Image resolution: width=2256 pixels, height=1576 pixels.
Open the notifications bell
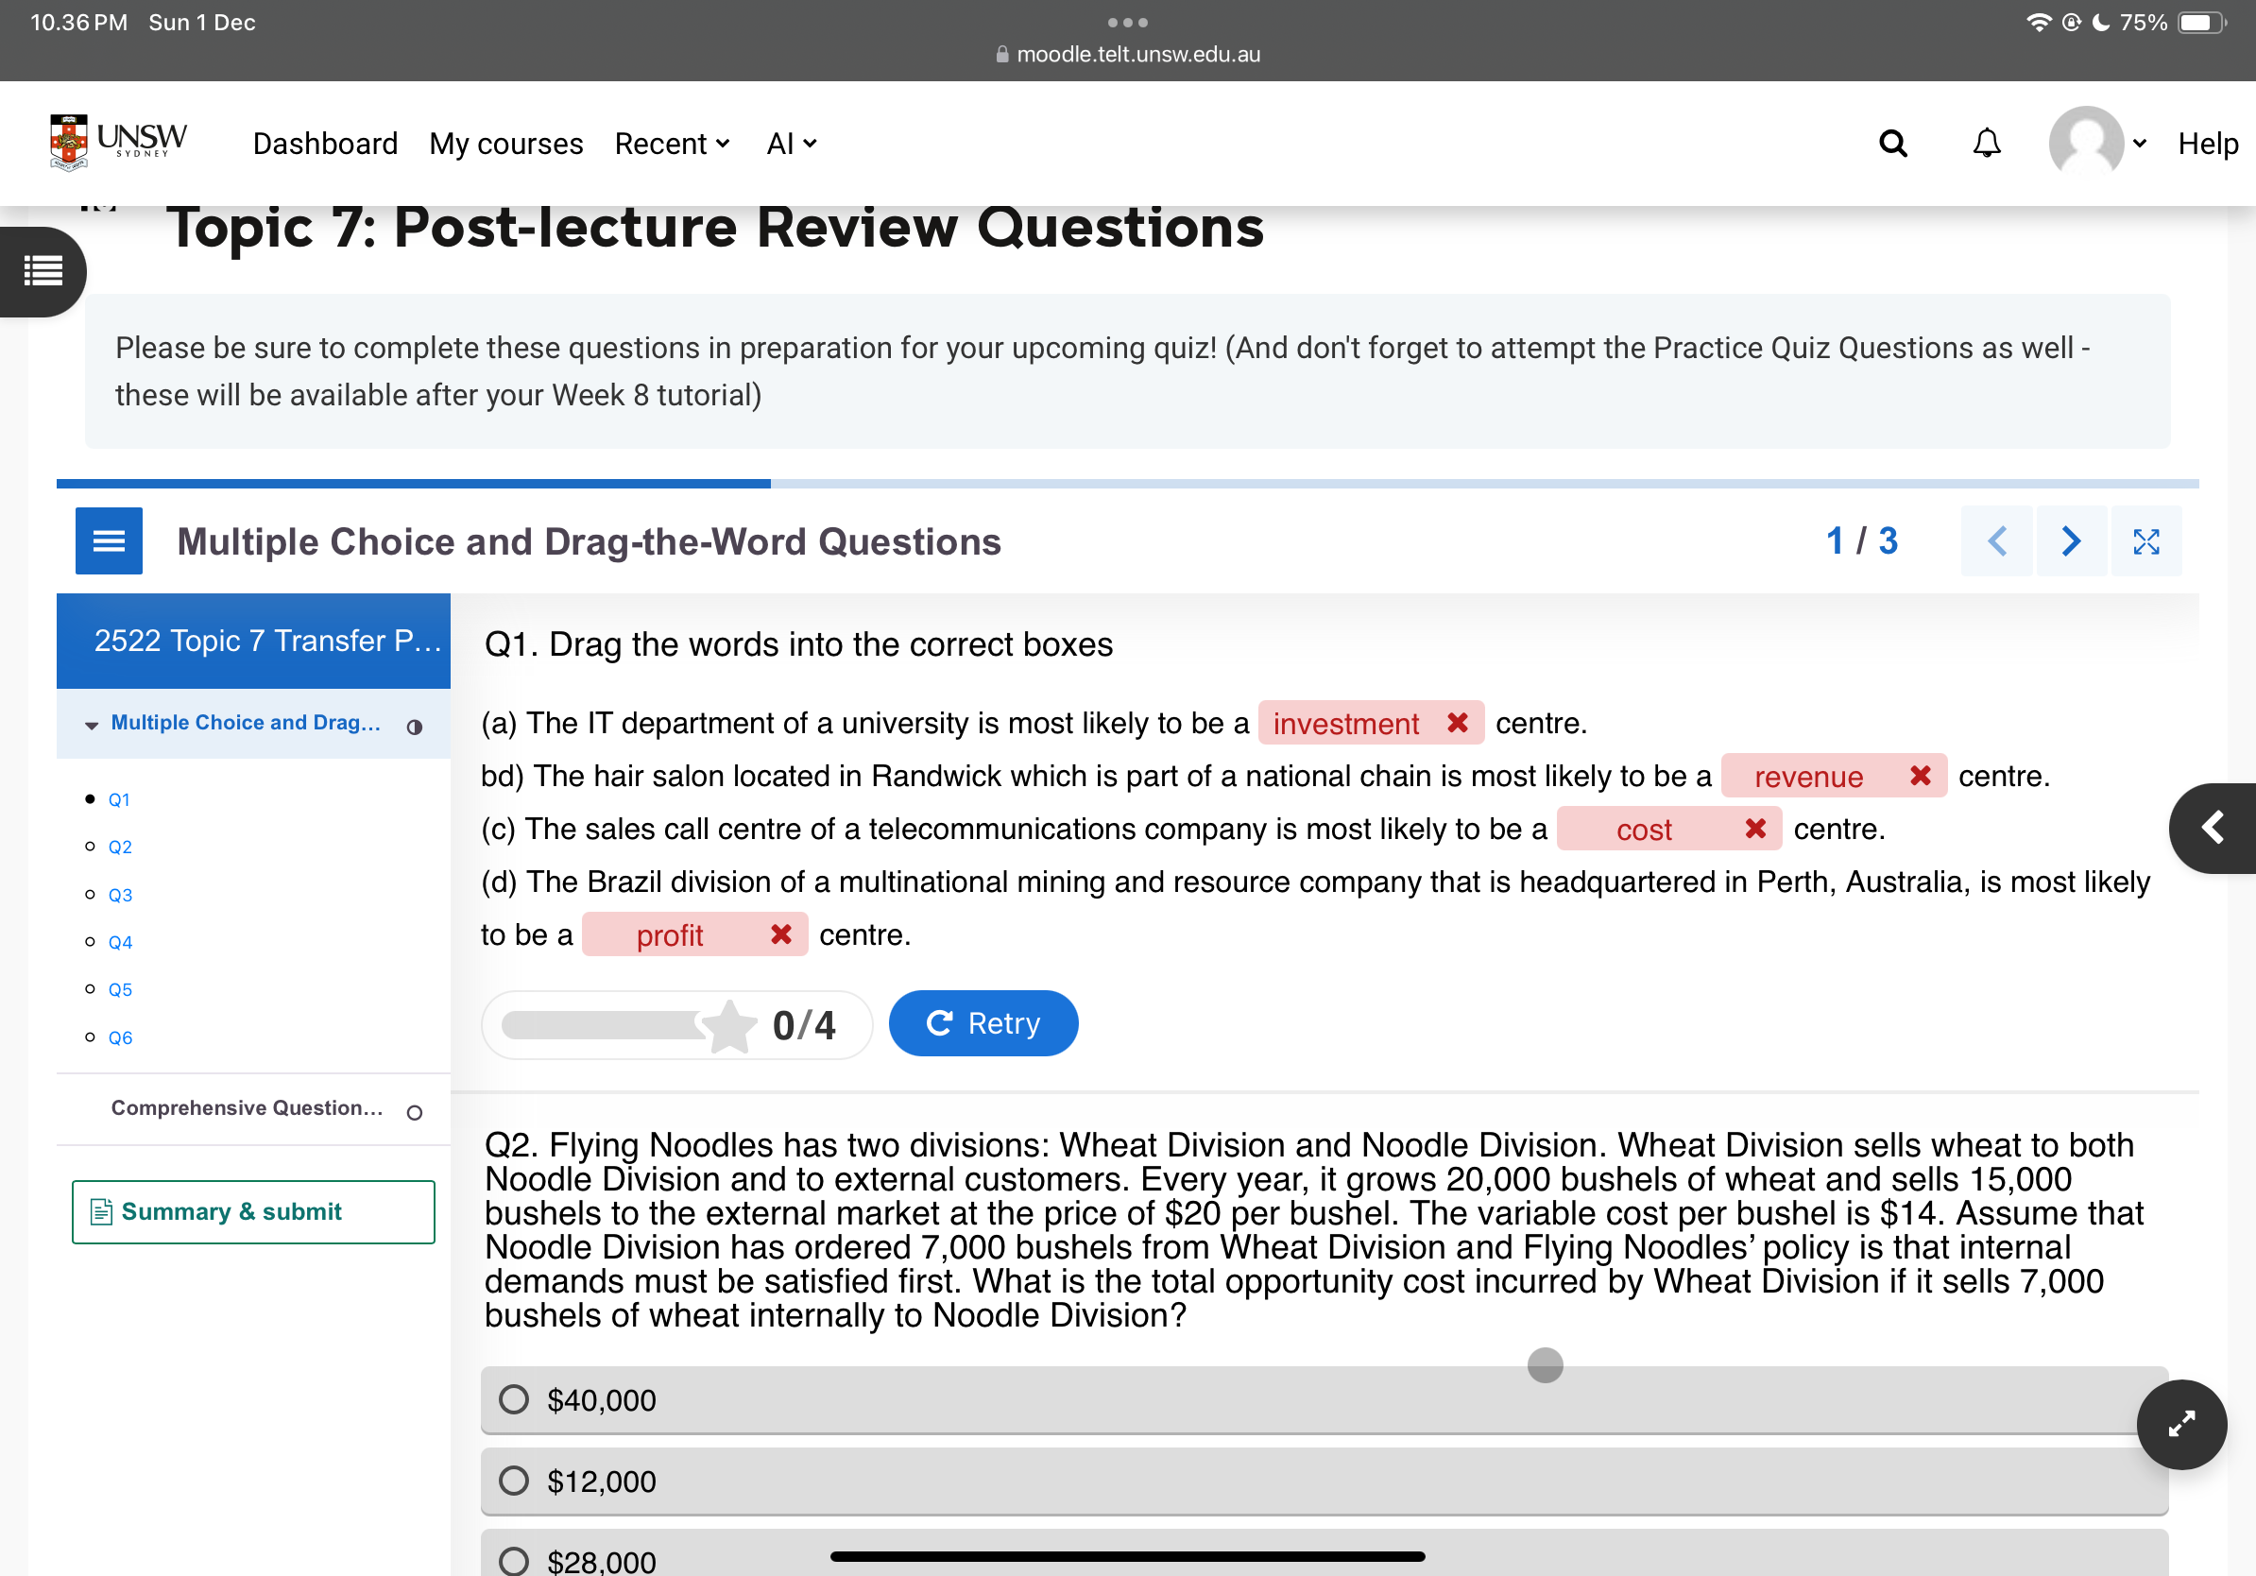coord(1986,144)
